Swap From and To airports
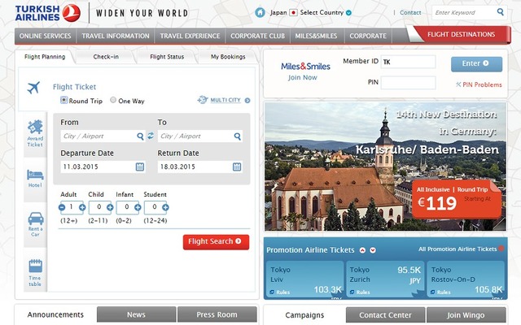This screenshot has height=325, width=521. 151,136
